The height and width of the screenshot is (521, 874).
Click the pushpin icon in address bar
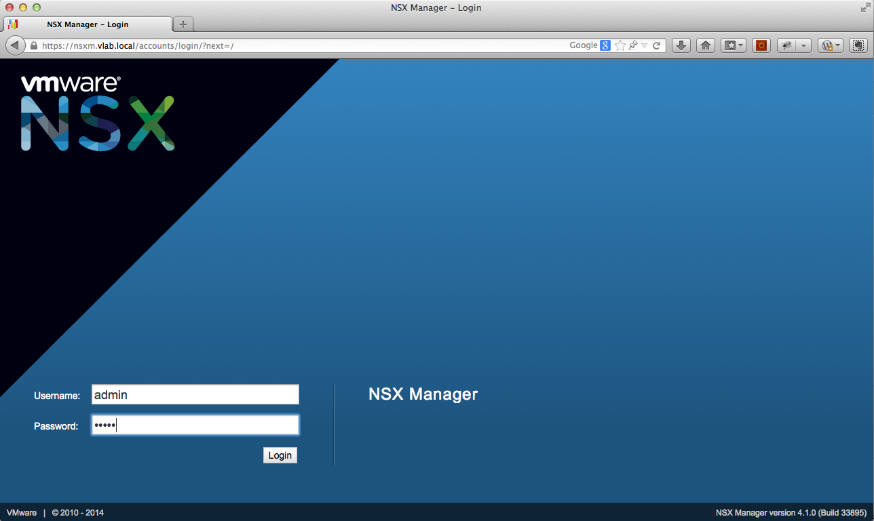tap(632, 45)
